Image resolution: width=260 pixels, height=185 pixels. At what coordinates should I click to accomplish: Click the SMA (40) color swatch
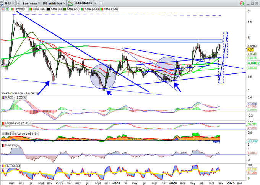31,9
